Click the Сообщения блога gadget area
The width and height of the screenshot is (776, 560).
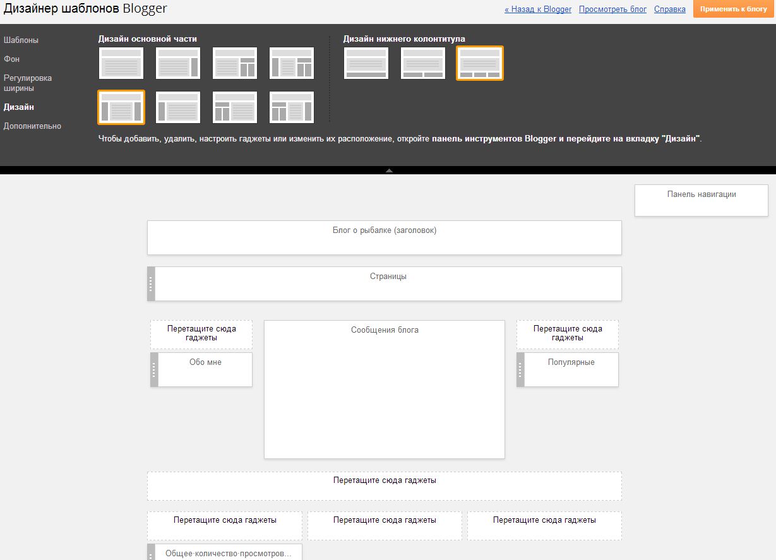(x=385, y=389)
